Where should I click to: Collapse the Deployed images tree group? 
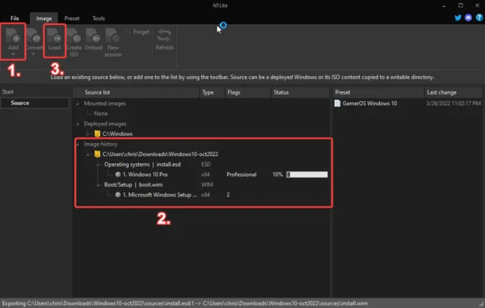tap(78, 124)
